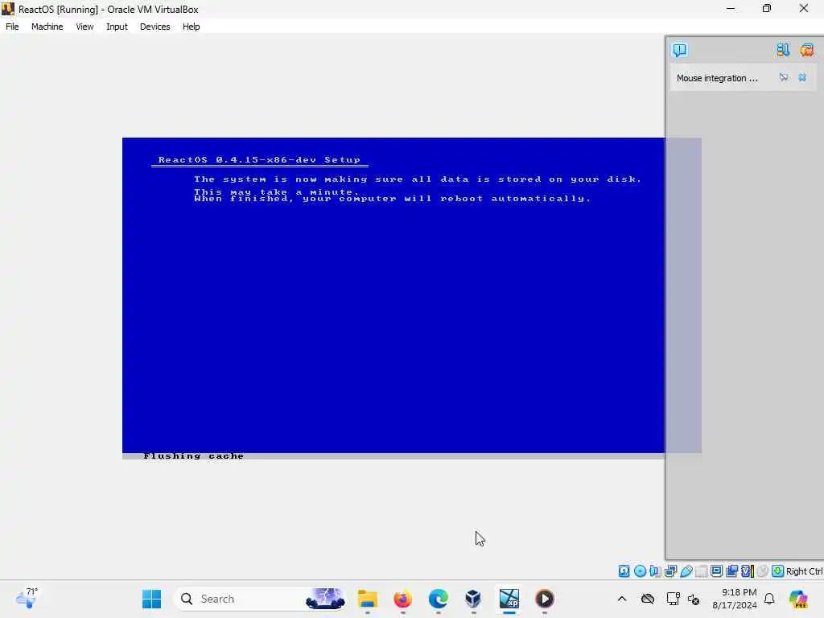Open Microsoft Edge from the taskbar

point(439,599)
